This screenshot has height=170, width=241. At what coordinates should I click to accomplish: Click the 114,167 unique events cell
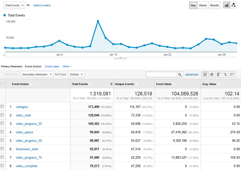(135, 107)
